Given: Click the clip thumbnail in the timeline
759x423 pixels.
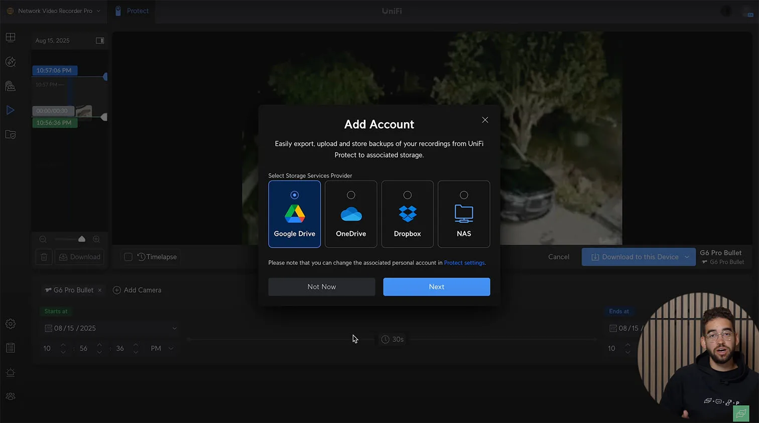Looking at the screenshot, I should coord(84,111).
